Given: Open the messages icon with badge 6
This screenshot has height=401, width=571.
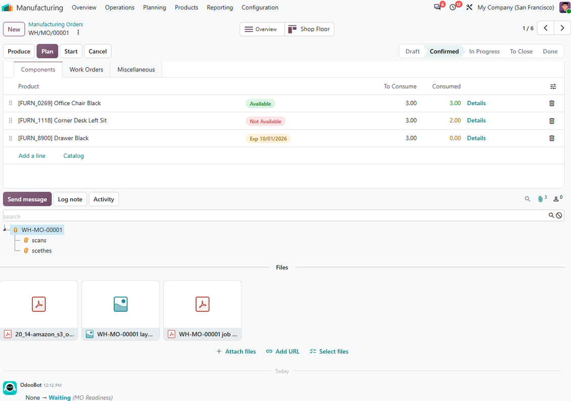Looking at the screenshot, I should click(438, 7).
